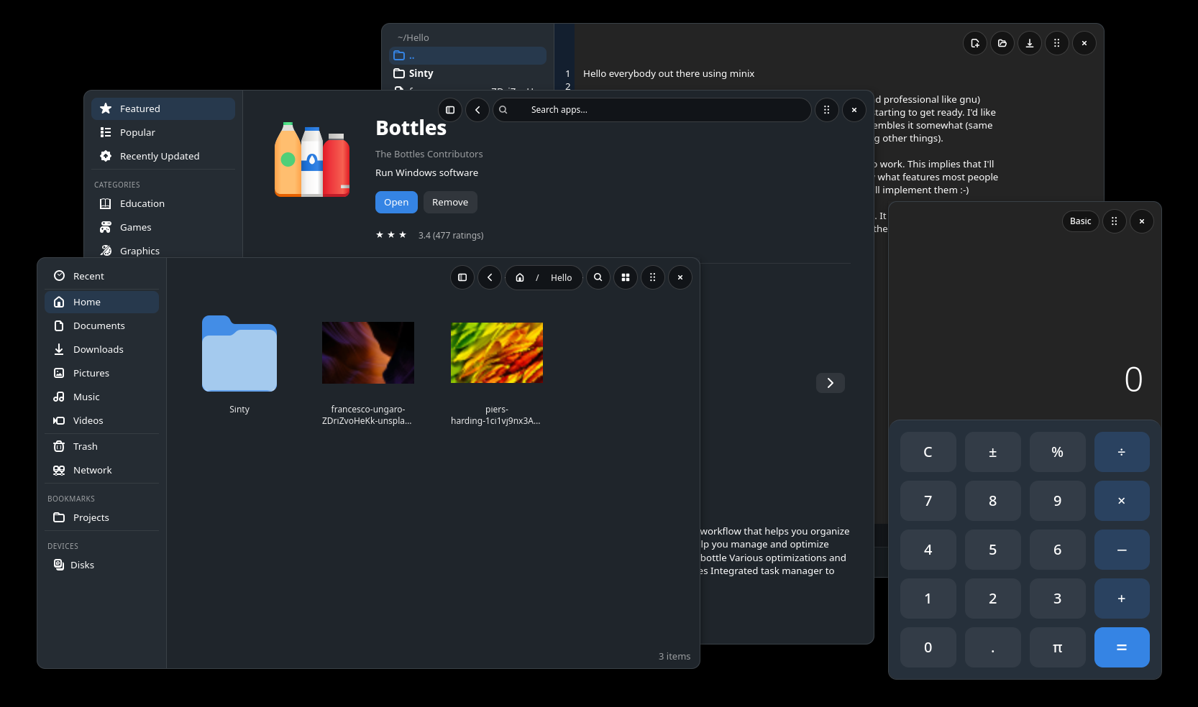Show next Bottles screenshot with chevron

click(831, 383)
